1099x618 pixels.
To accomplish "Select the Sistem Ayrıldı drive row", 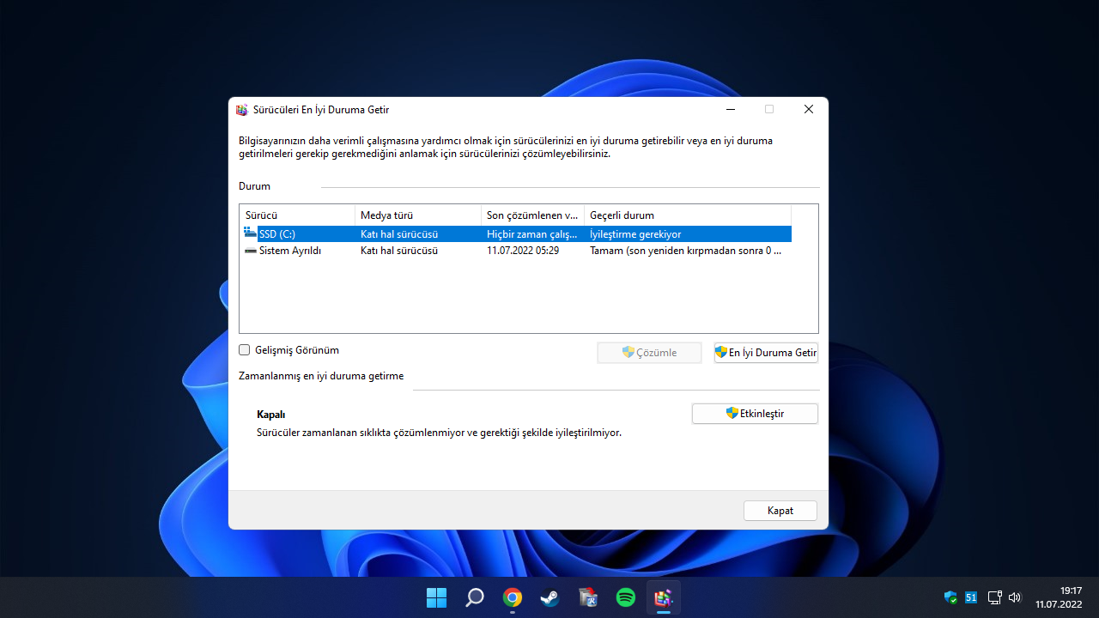I will [x=516, y=251].
